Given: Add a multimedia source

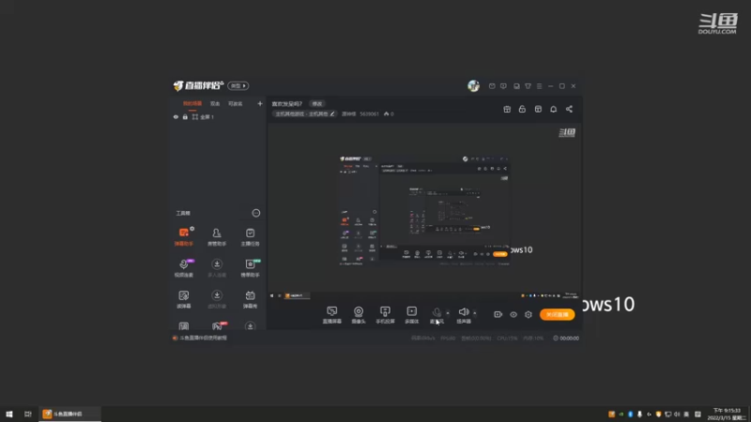Looking at the screenshot, I should tap(411, 315).
